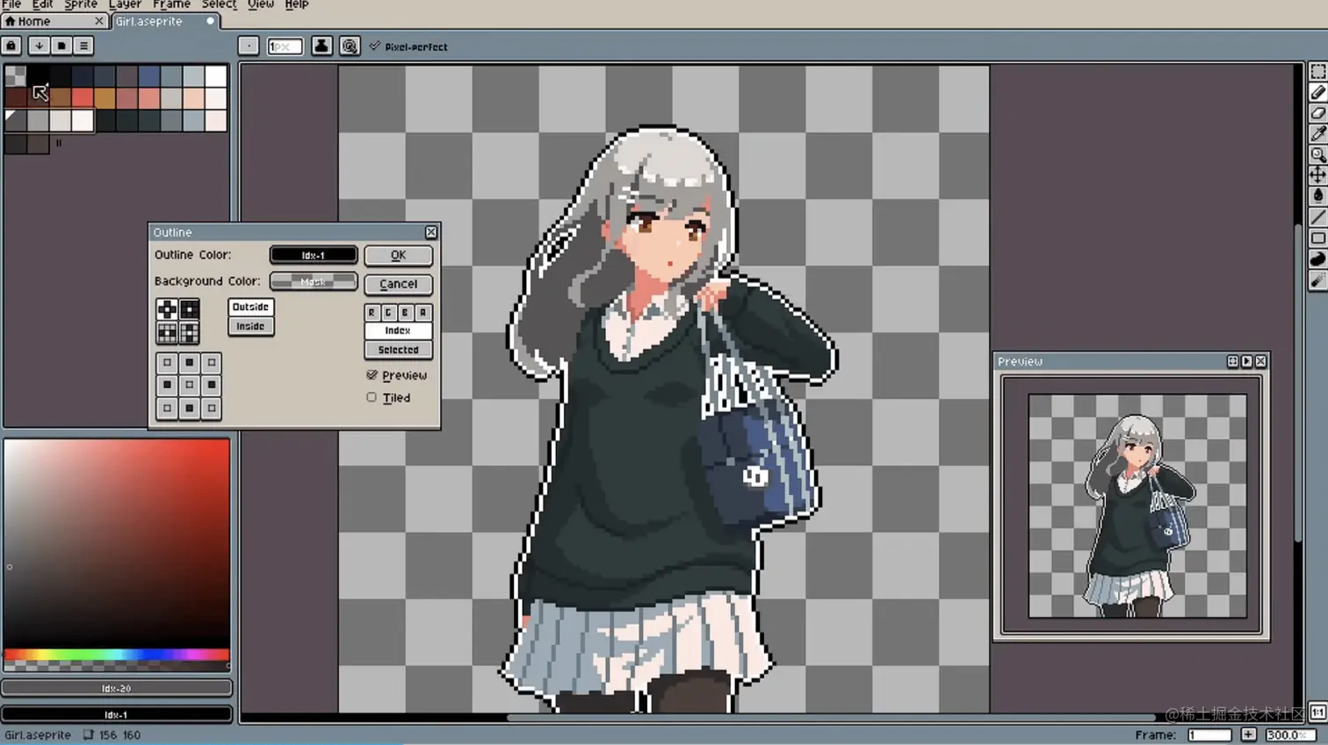Click OK in Outline dialog
The width and height of the screenshot is (1328, 745).
(x=398, y=255)
